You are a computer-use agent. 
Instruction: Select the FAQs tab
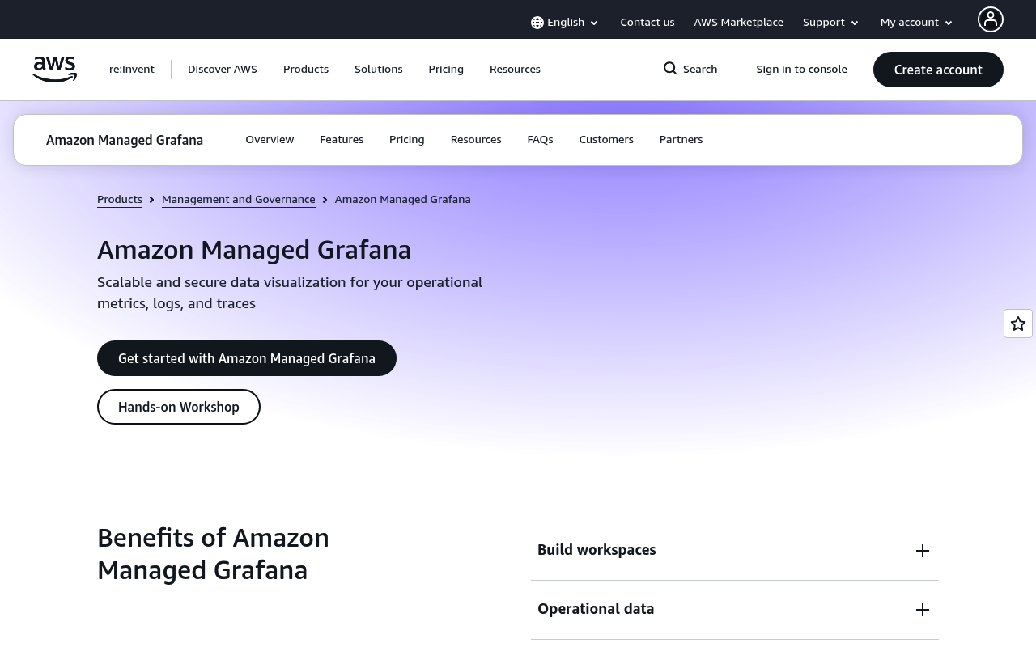tap(541, 140)
